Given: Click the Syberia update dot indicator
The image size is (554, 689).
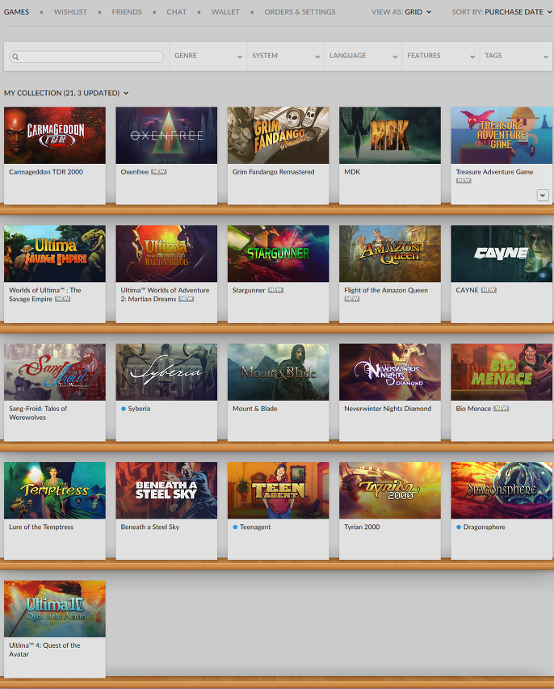Looking at the screenshot, I should click(124, 409).
